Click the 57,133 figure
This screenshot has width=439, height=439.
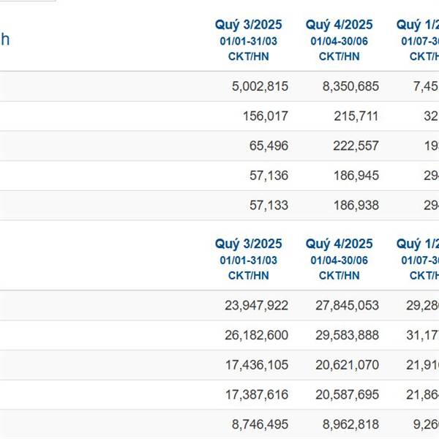(269, 206)
